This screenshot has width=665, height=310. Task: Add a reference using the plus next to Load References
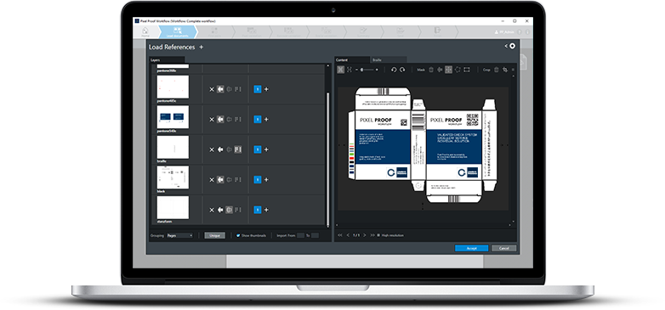(201, 47)
